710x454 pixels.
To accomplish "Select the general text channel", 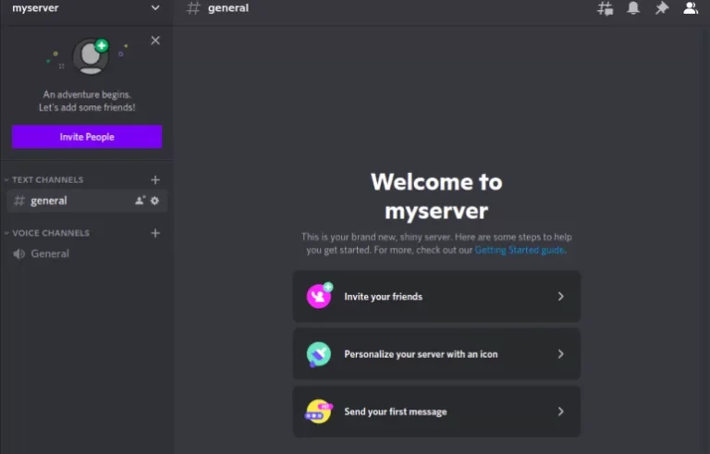I will pyautogui.click(x=50, y=201).
